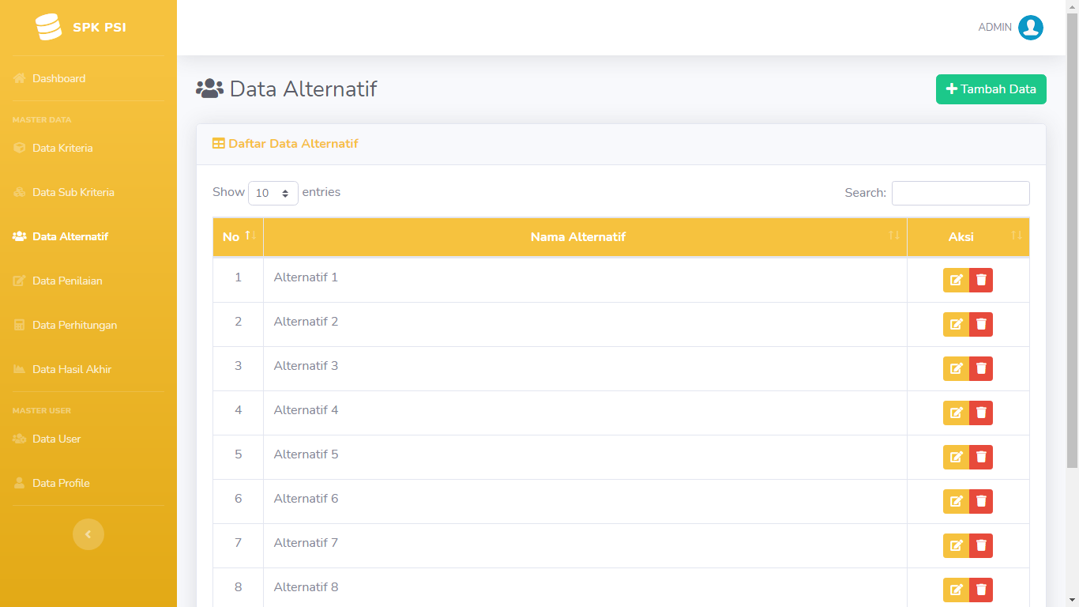
Task: Edit Alternatif 6 with the pencil icon
Action: coord(956,501)
